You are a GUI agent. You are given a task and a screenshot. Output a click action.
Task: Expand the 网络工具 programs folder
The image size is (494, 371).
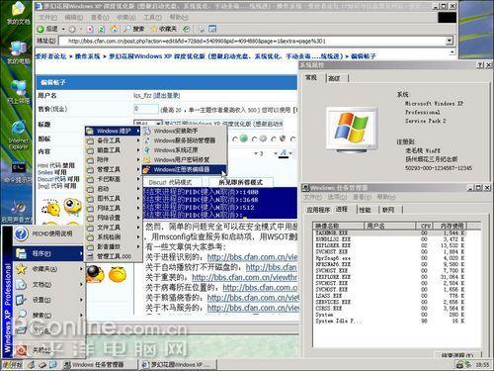(x=114, y=208)
